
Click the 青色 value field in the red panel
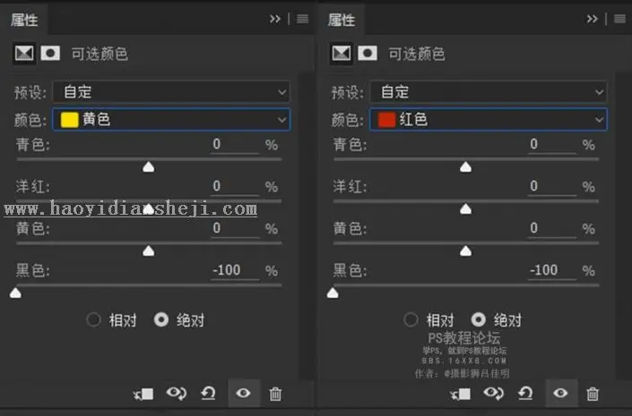pyautogui.click(x=552, y=144)
